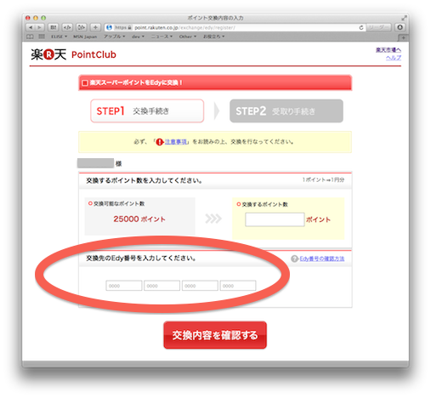Expand the Other bookmarks folder
Screen dimensions: 431x398
(188, 37)
